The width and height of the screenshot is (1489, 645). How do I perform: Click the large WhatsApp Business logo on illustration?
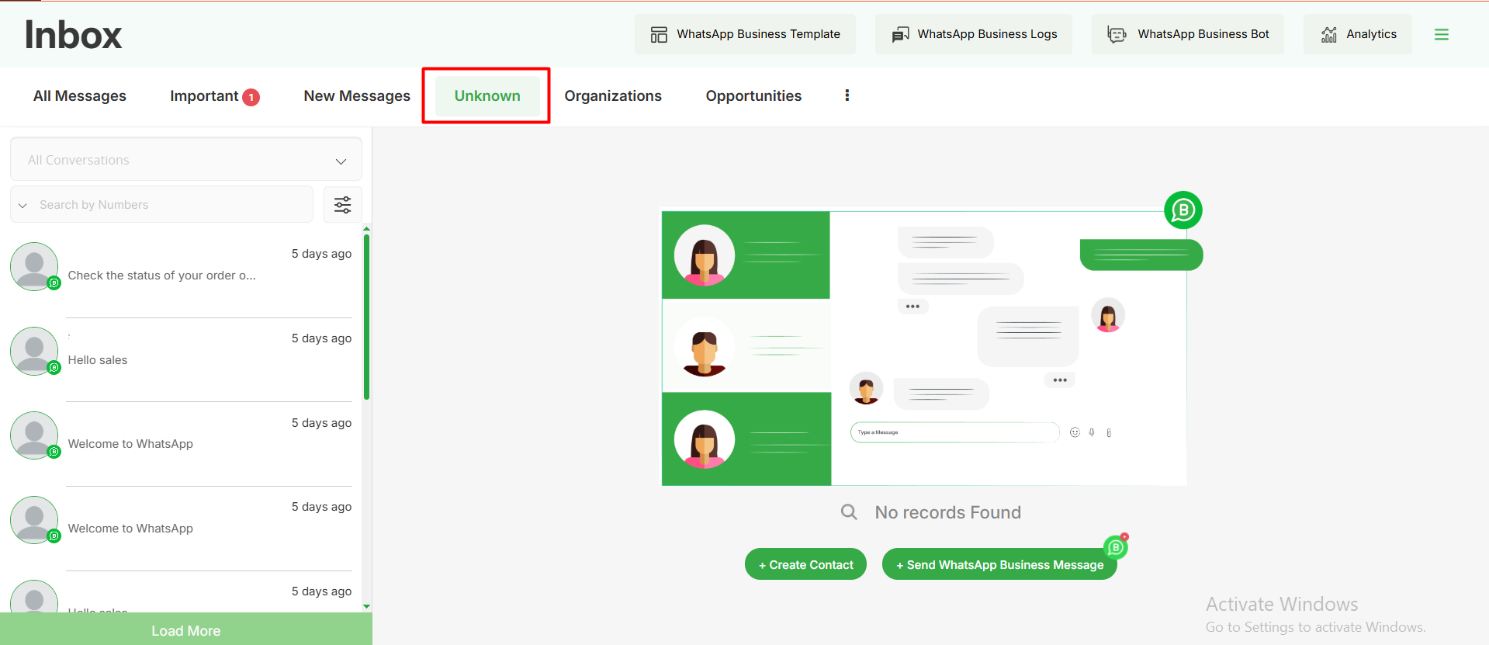click(1183, 210)
